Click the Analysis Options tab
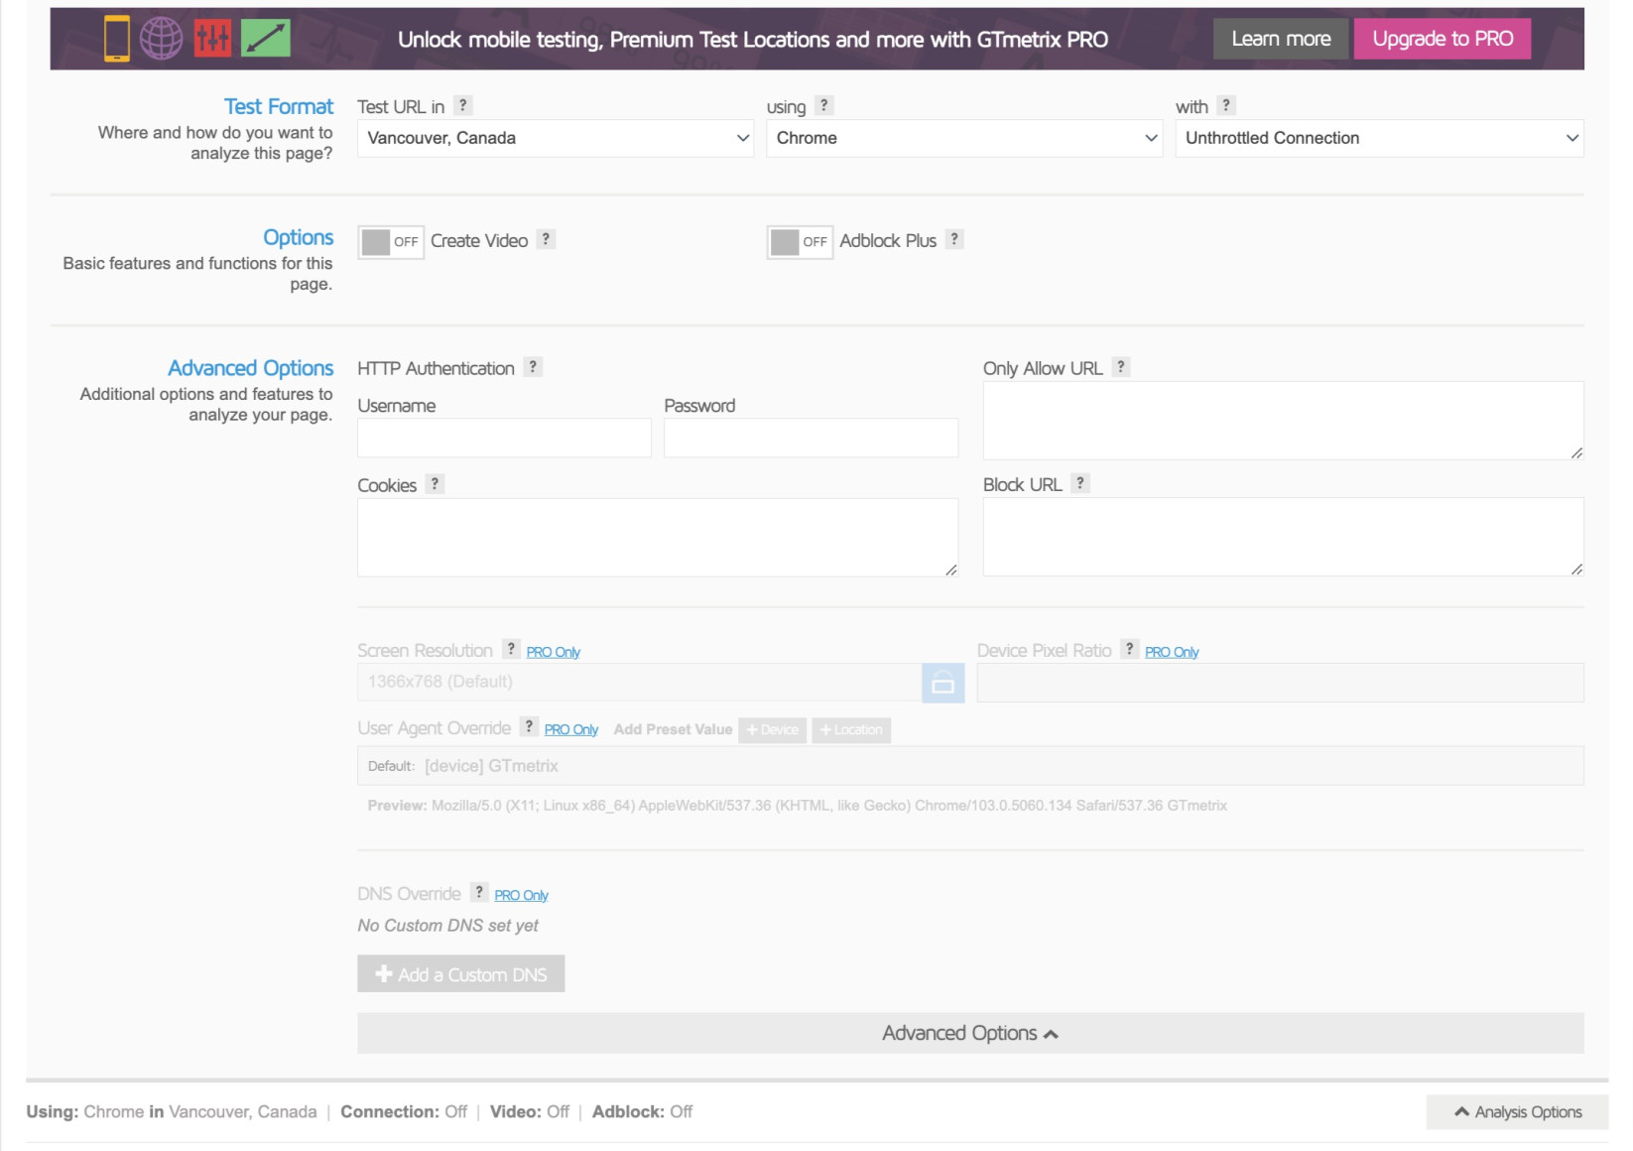This screenshot has height=1151, width=1633. coord(1518,1112)
